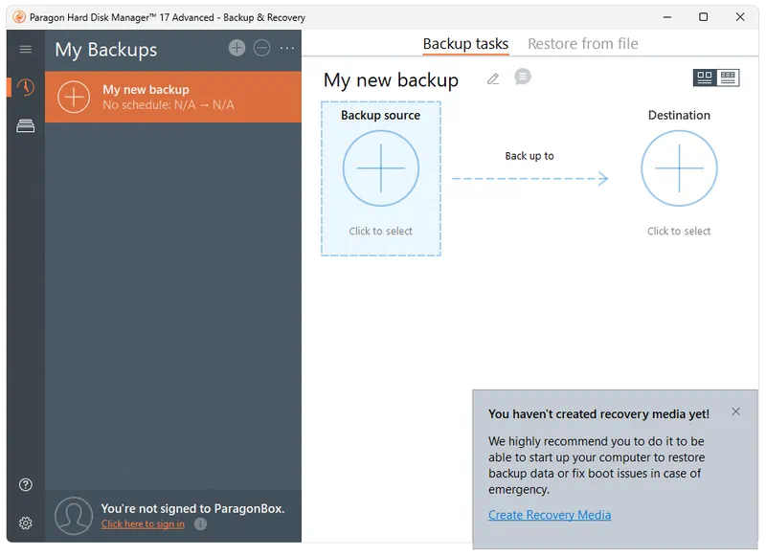Switch to the Restore from file tab
This screenshot has height=556, width=766.
[x=583, y=44]
